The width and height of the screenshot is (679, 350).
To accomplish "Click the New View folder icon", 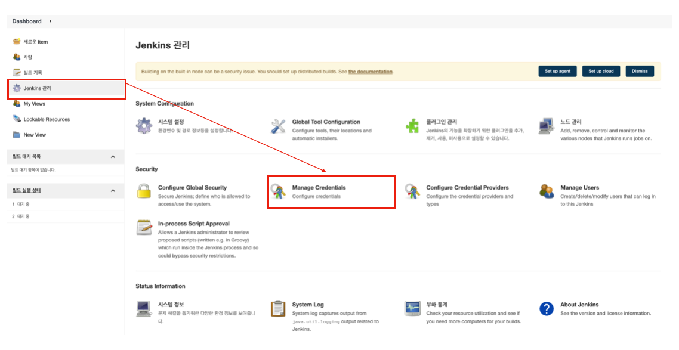I will [x=17, y=135].
